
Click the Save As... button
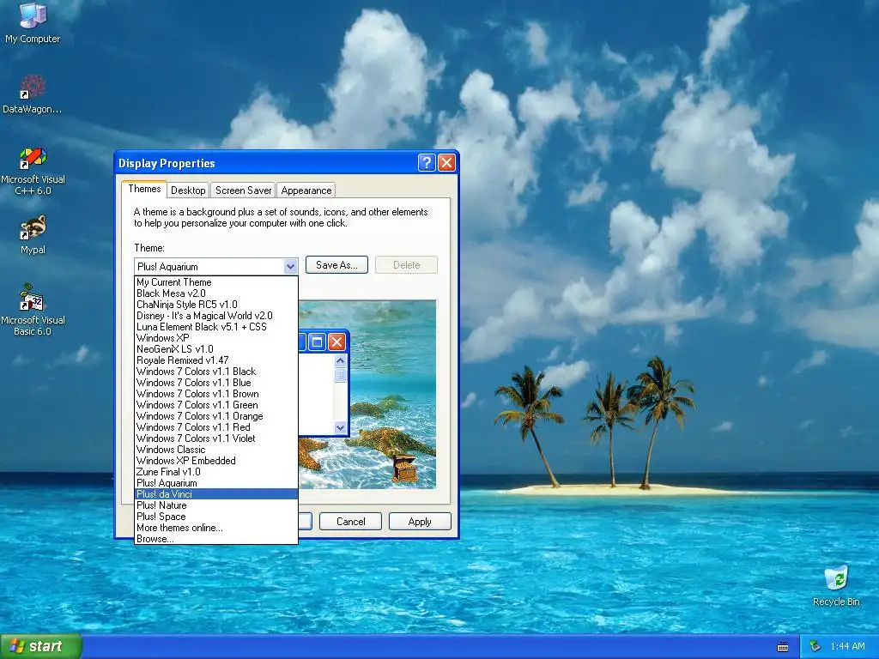click(336, 265)
